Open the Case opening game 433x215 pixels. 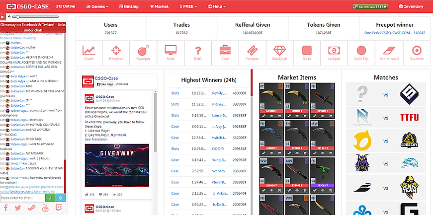(225, 53)
